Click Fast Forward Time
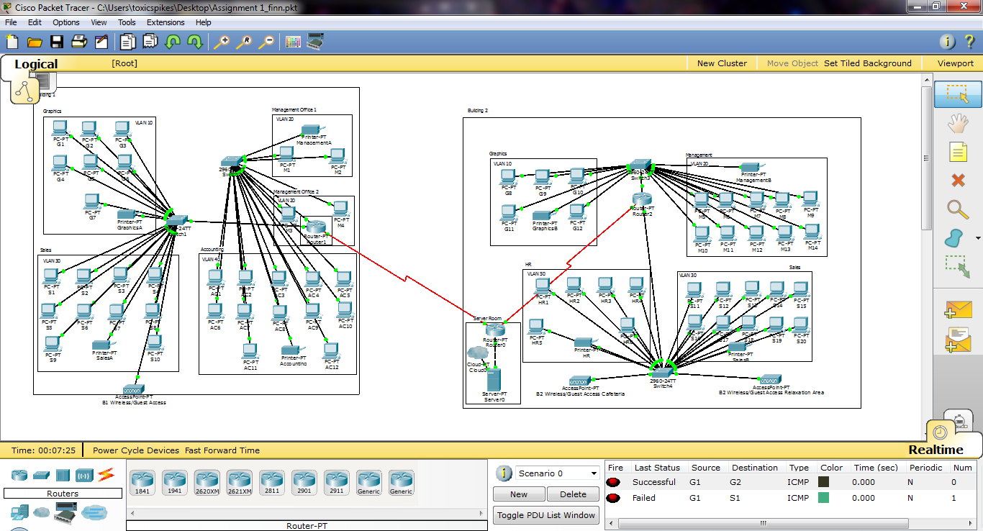The width and height of the screenshot is (983, 531). tap(222, 450)
